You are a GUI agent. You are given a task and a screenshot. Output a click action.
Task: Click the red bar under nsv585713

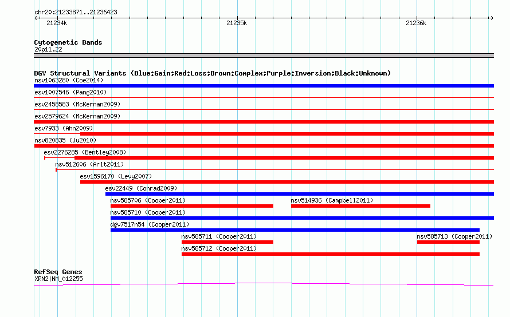[448, 242]
